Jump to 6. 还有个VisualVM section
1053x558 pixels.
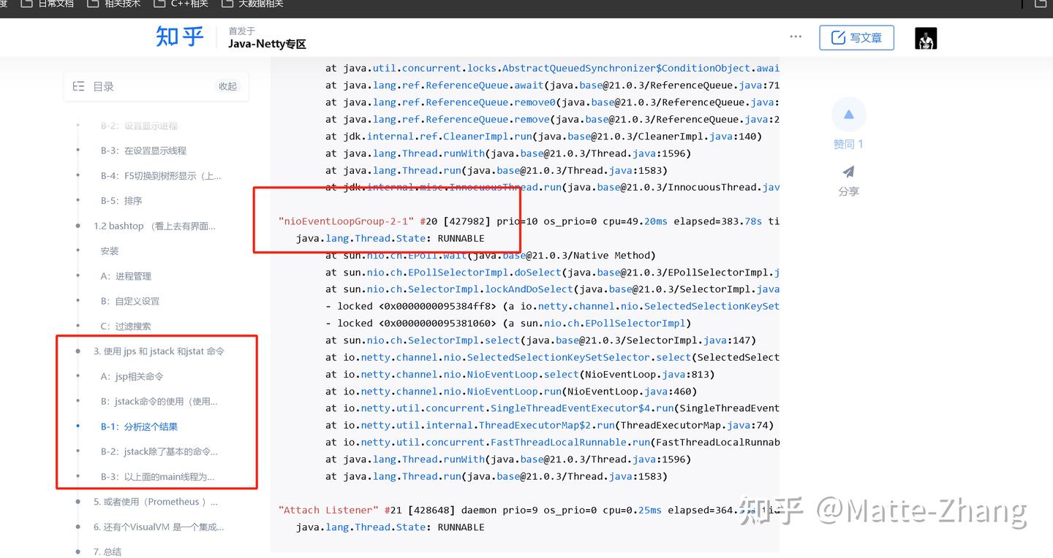(x=159, y=527)
